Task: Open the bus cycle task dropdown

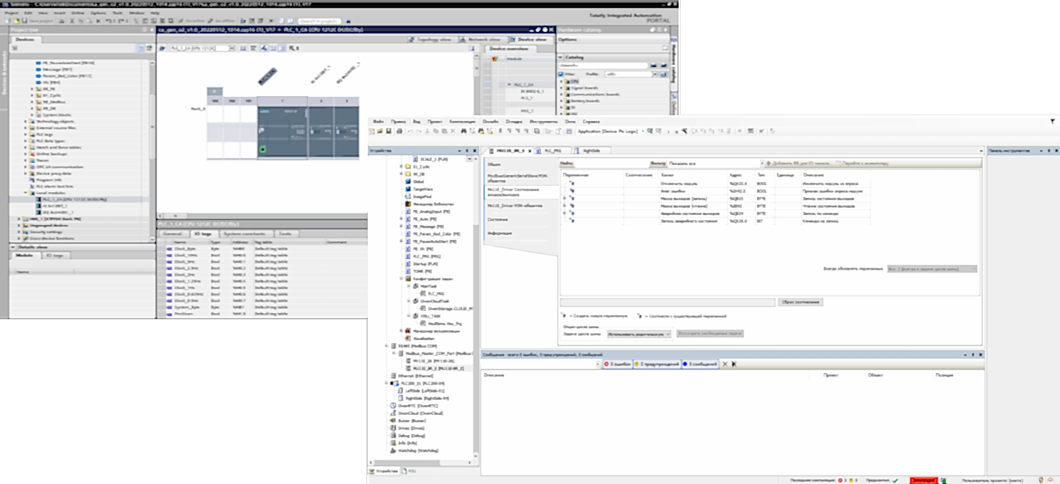Action: coord(639,333)
